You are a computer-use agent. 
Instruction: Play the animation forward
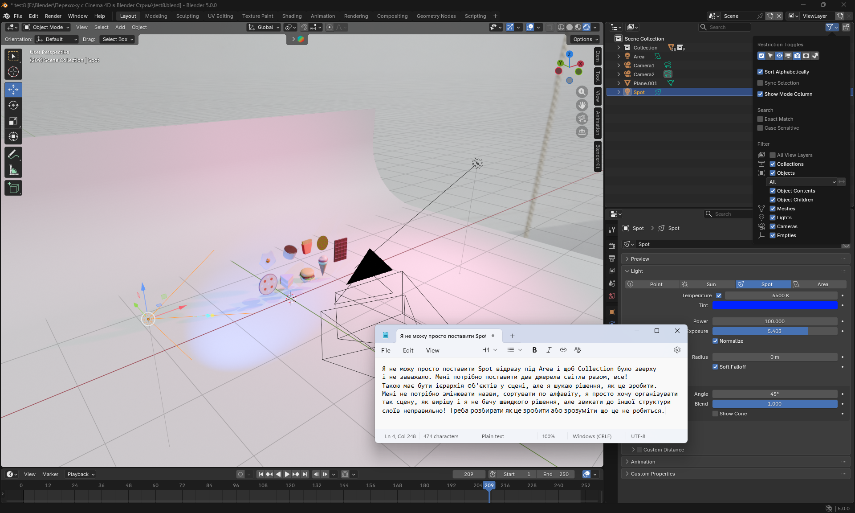click(x=287, y=474)
